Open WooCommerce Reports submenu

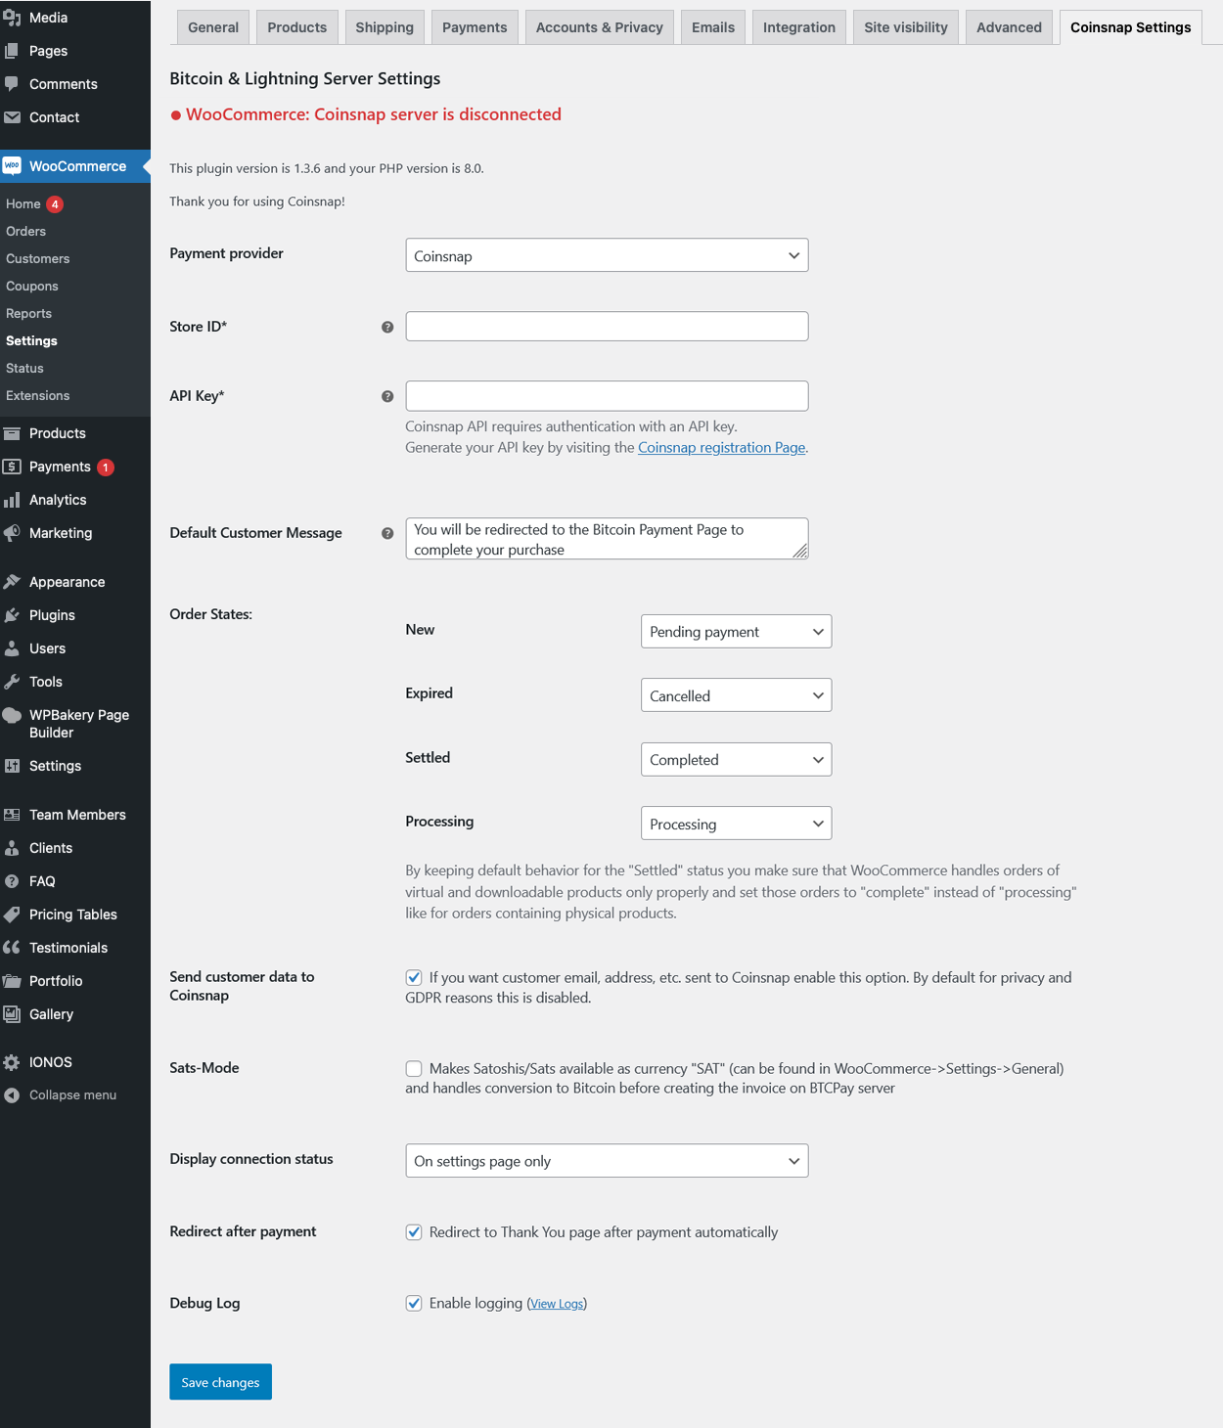click(x=29, y=314)
